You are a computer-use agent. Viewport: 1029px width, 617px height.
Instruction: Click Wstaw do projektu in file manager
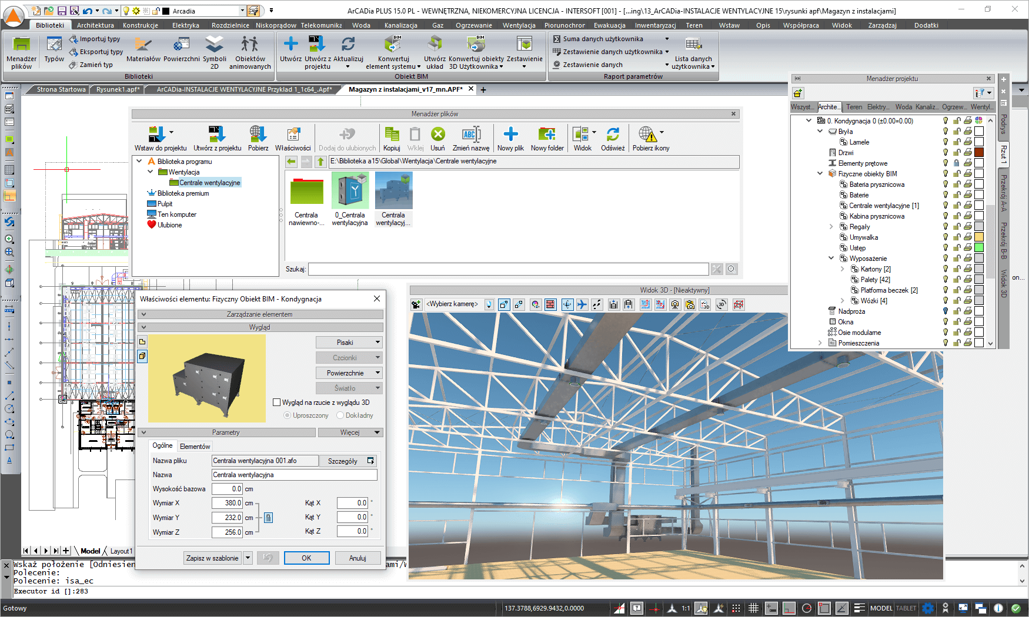click(x=161, y=139)
